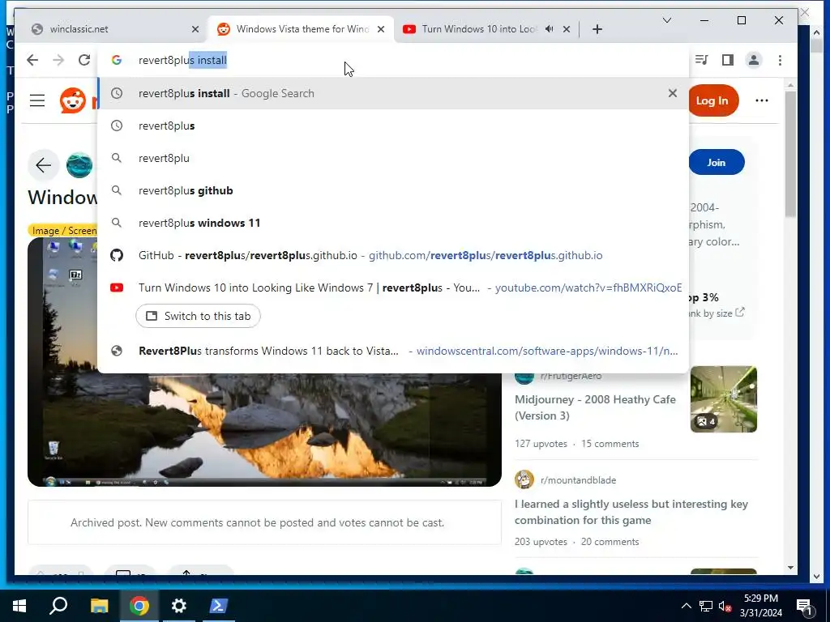The image size is (830, 622).
Task: Open the GitHub revert8plus.github.io suggestion
Action: pyautogui.click(x=393, y=255)
